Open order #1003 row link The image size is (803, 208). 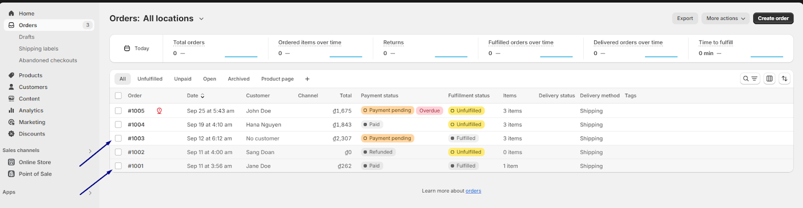[x=136, y=138]
